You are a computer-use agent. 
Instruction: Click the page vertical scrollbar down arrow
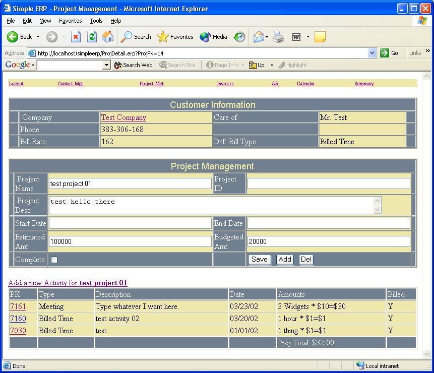[x=427, y=354]
